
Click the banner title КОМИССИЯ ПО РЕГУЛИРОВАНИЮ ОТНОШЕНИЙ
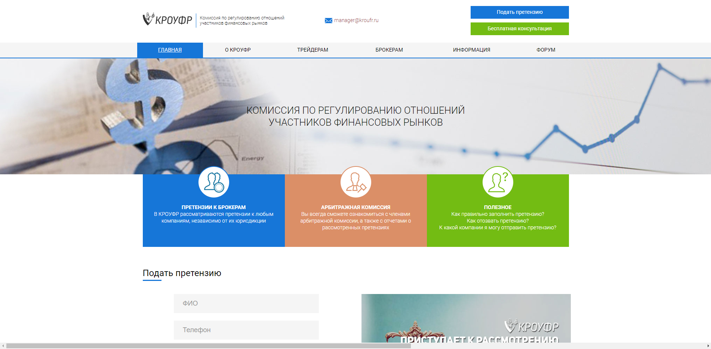click(x=355, y=116)
